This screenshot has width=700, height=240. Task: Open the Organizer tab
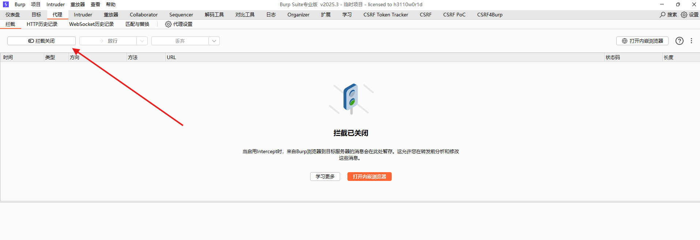(298, 15)
